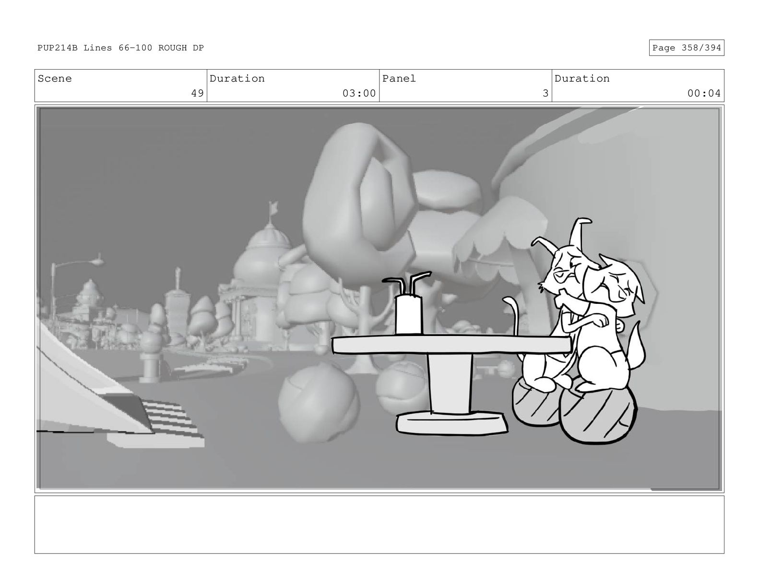Click the scene number '49'
This screenshot has height=588, width=759.
point(197,94)
